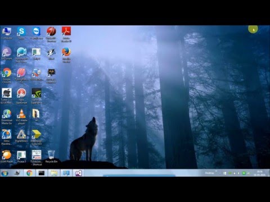Open the Google Chrome desktop shortcut
The height and width of the screenshot is (202, 270).
coord(7,76)
